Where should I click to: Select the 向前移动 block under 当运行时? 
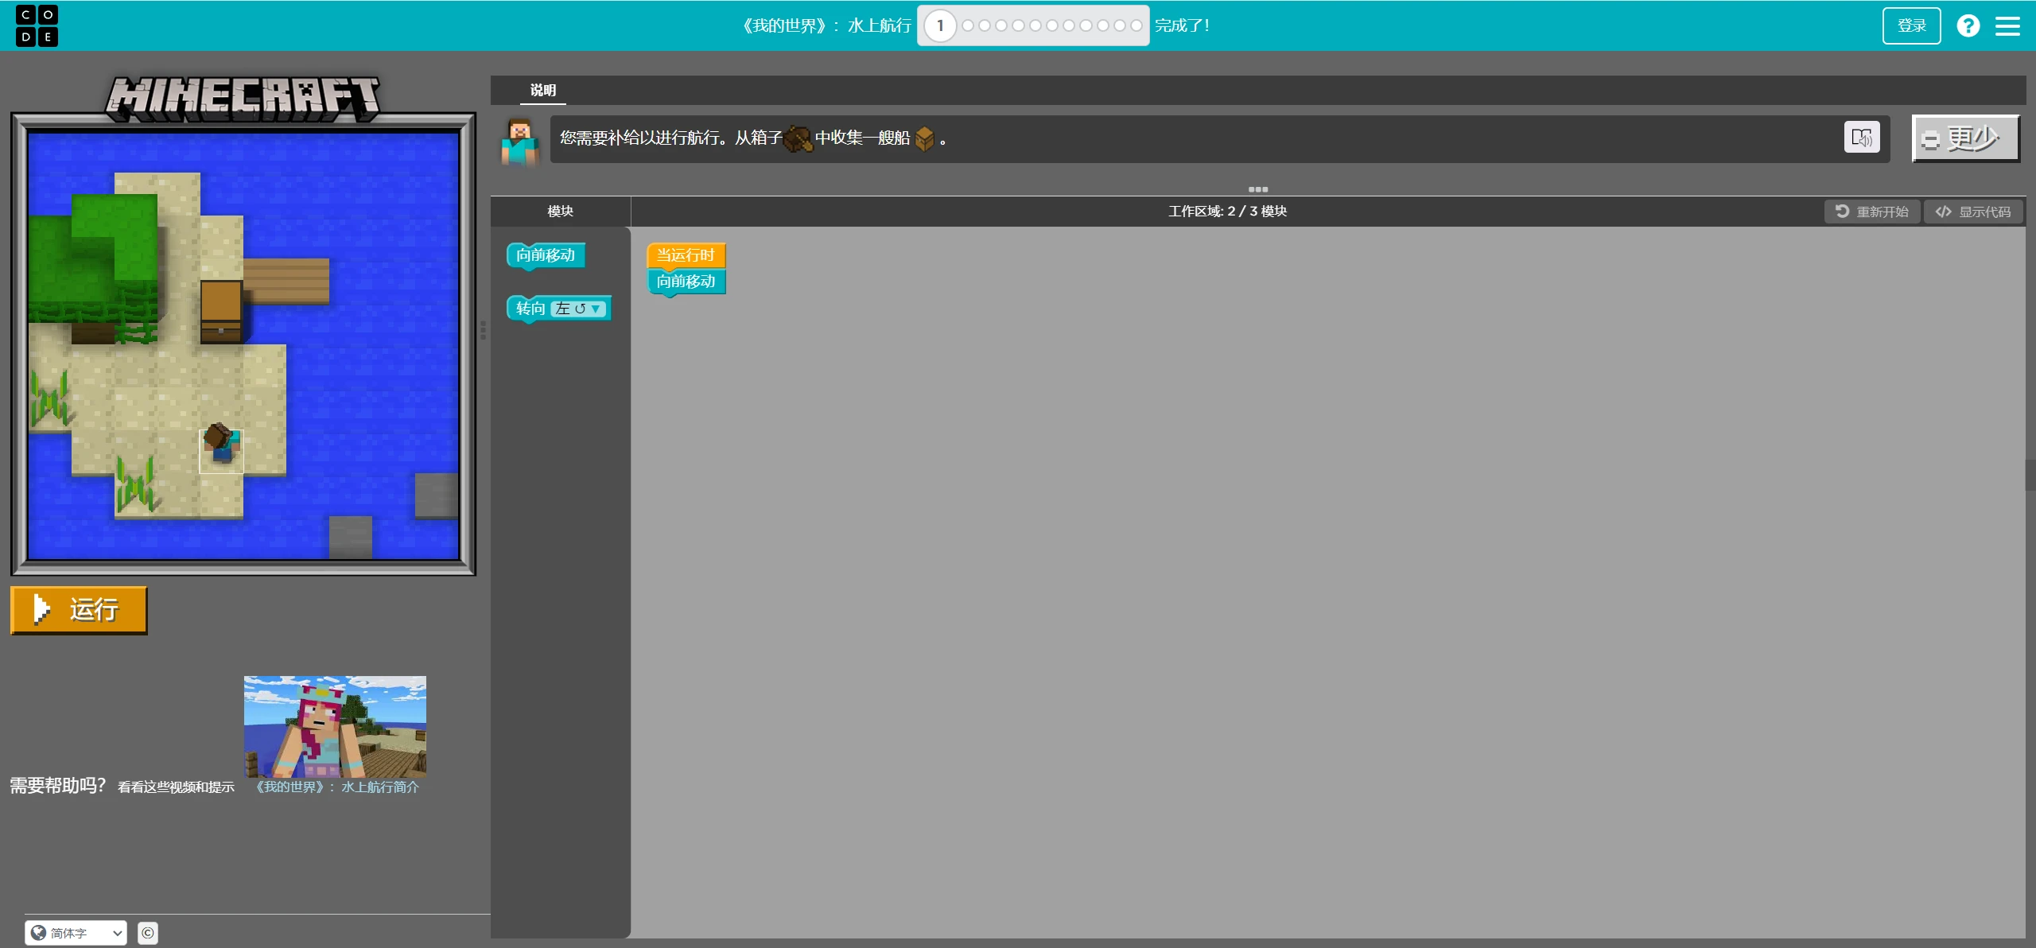coord(686,282)
